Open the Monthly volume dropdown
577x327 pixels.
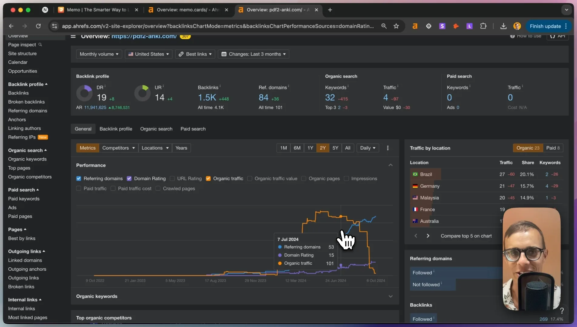(99, 54)
